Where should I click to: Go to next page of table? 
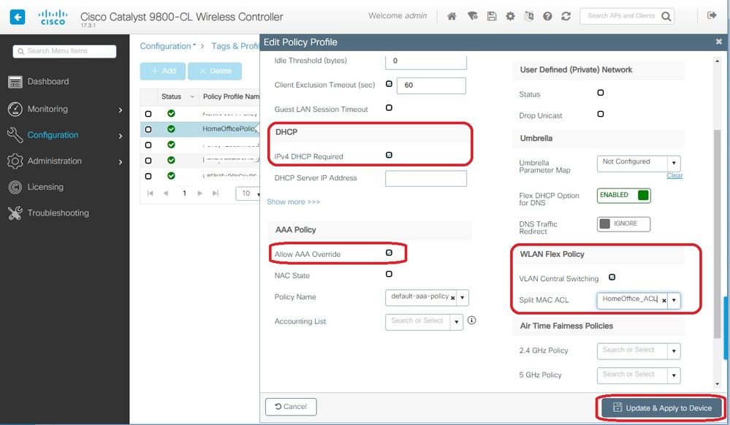[199, 194]
